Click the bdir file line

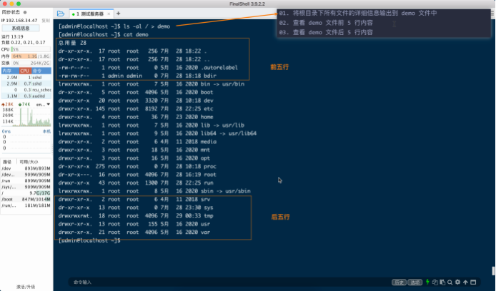point(137,76)
